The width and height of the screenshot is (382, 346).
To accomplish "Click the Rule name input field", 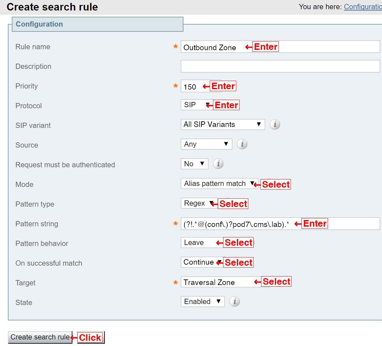I will (x=280, y=47).
